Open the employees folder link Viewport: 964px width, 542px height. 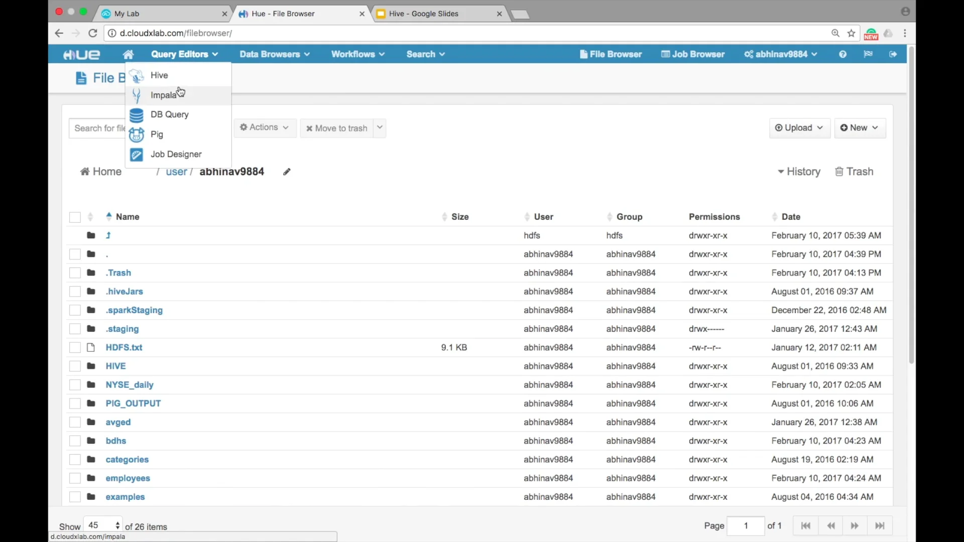click(128, 478)
